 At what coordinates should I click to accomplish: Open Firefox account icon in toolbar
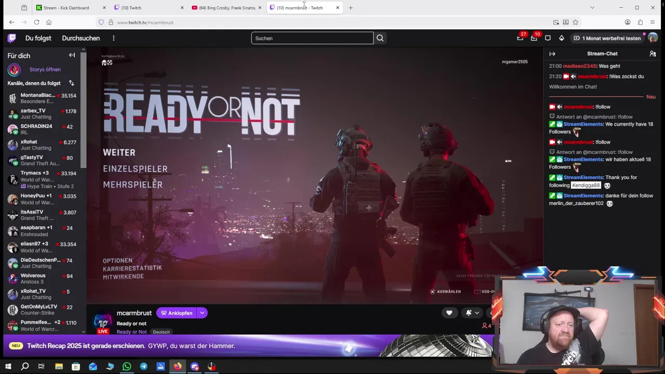point(628,22)
